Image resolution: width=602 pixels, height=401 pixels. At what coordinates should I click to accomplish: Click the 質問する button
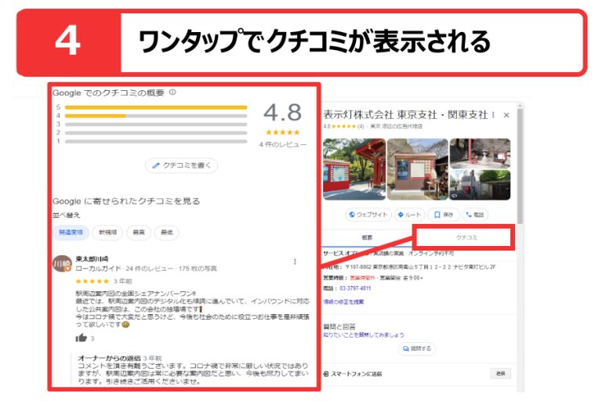(417, 349)
